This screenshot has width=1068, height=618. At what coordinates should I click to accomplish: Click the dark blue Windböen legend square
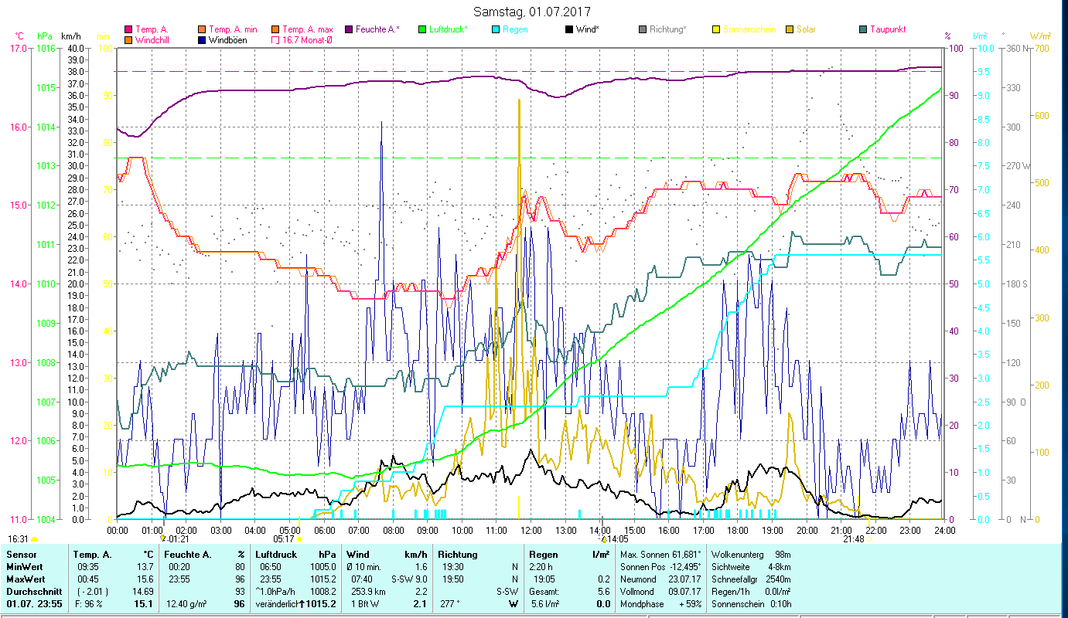(x=202, y=40)
